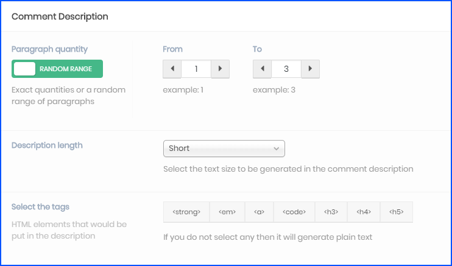Enable the <a> link tag
Viewport: 452px width, 266px height.
click(259, 212)
